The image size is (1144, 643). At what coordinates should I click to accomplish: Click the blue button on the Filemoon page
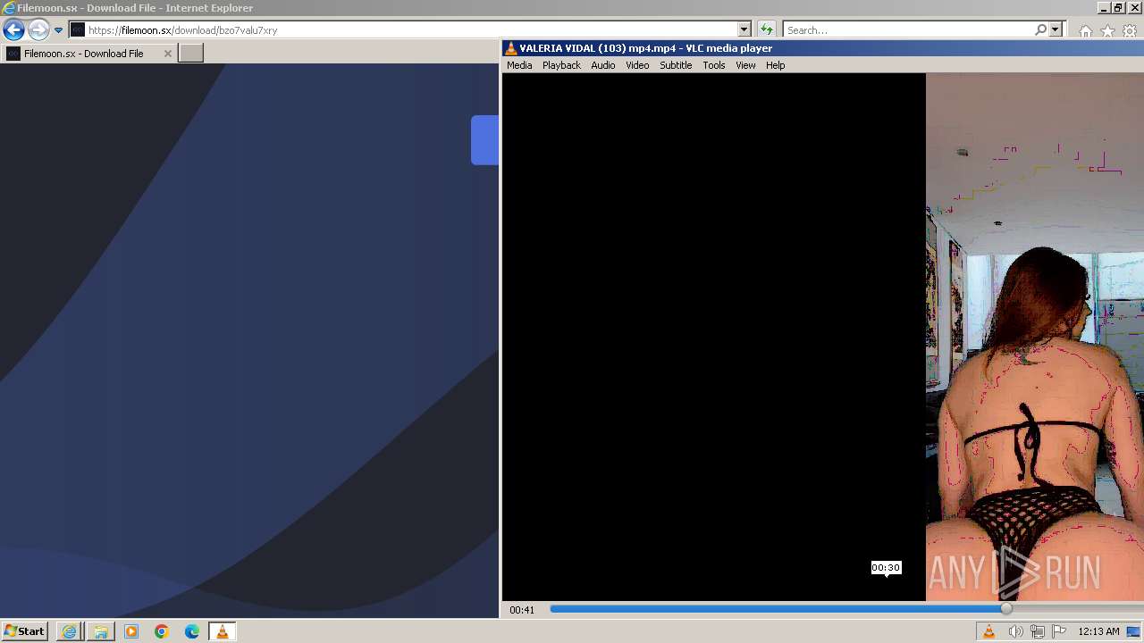point(484,140)
